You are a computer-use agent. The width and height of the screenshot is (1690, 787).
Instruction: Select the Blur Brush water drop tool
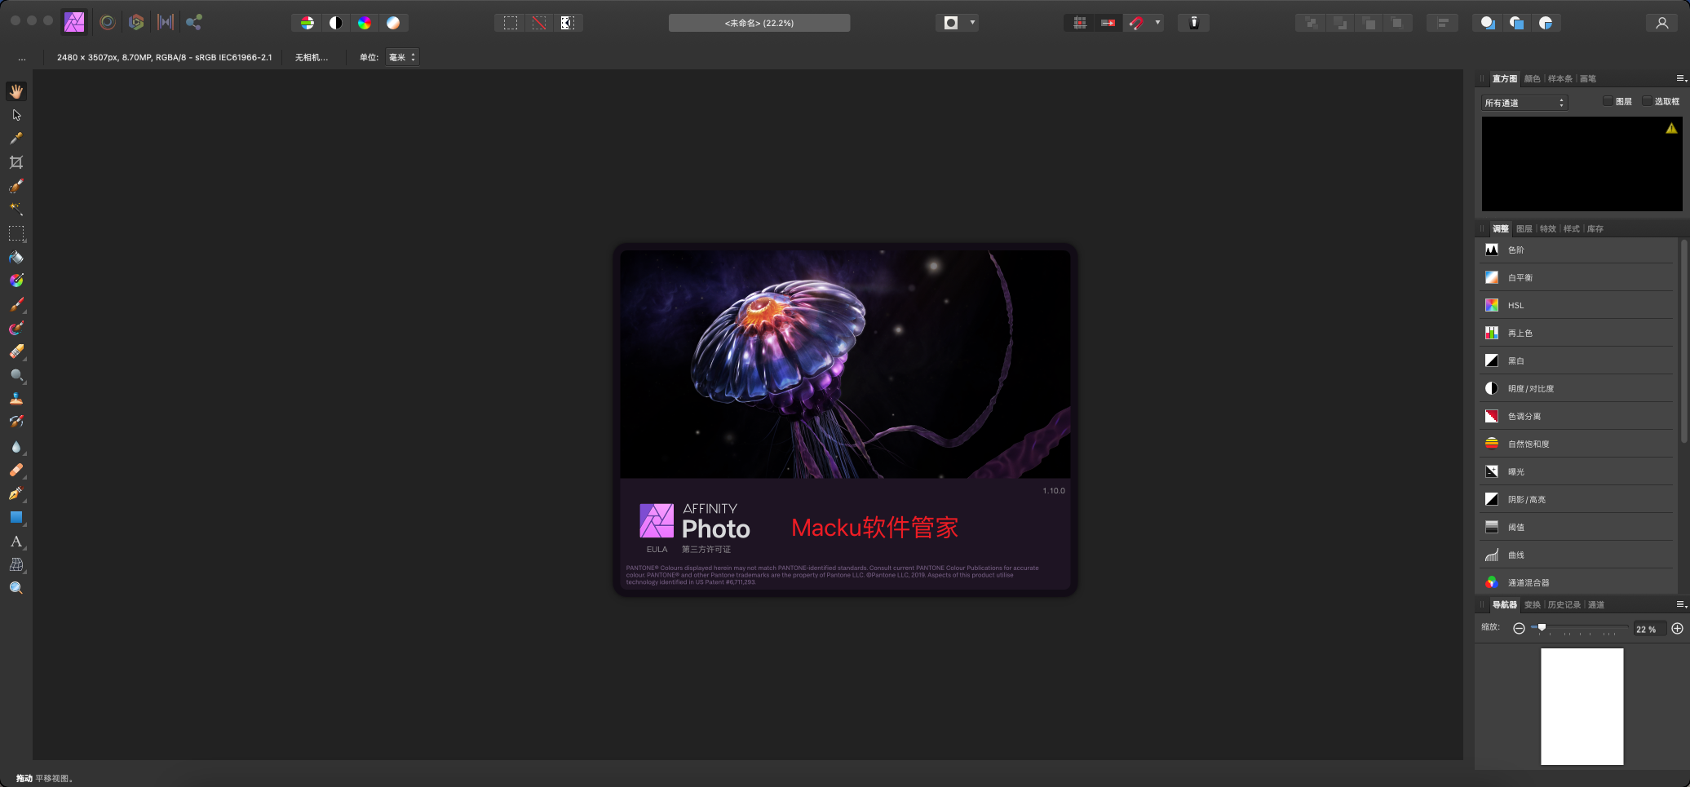pyautogui.click(x=16, y=446)
